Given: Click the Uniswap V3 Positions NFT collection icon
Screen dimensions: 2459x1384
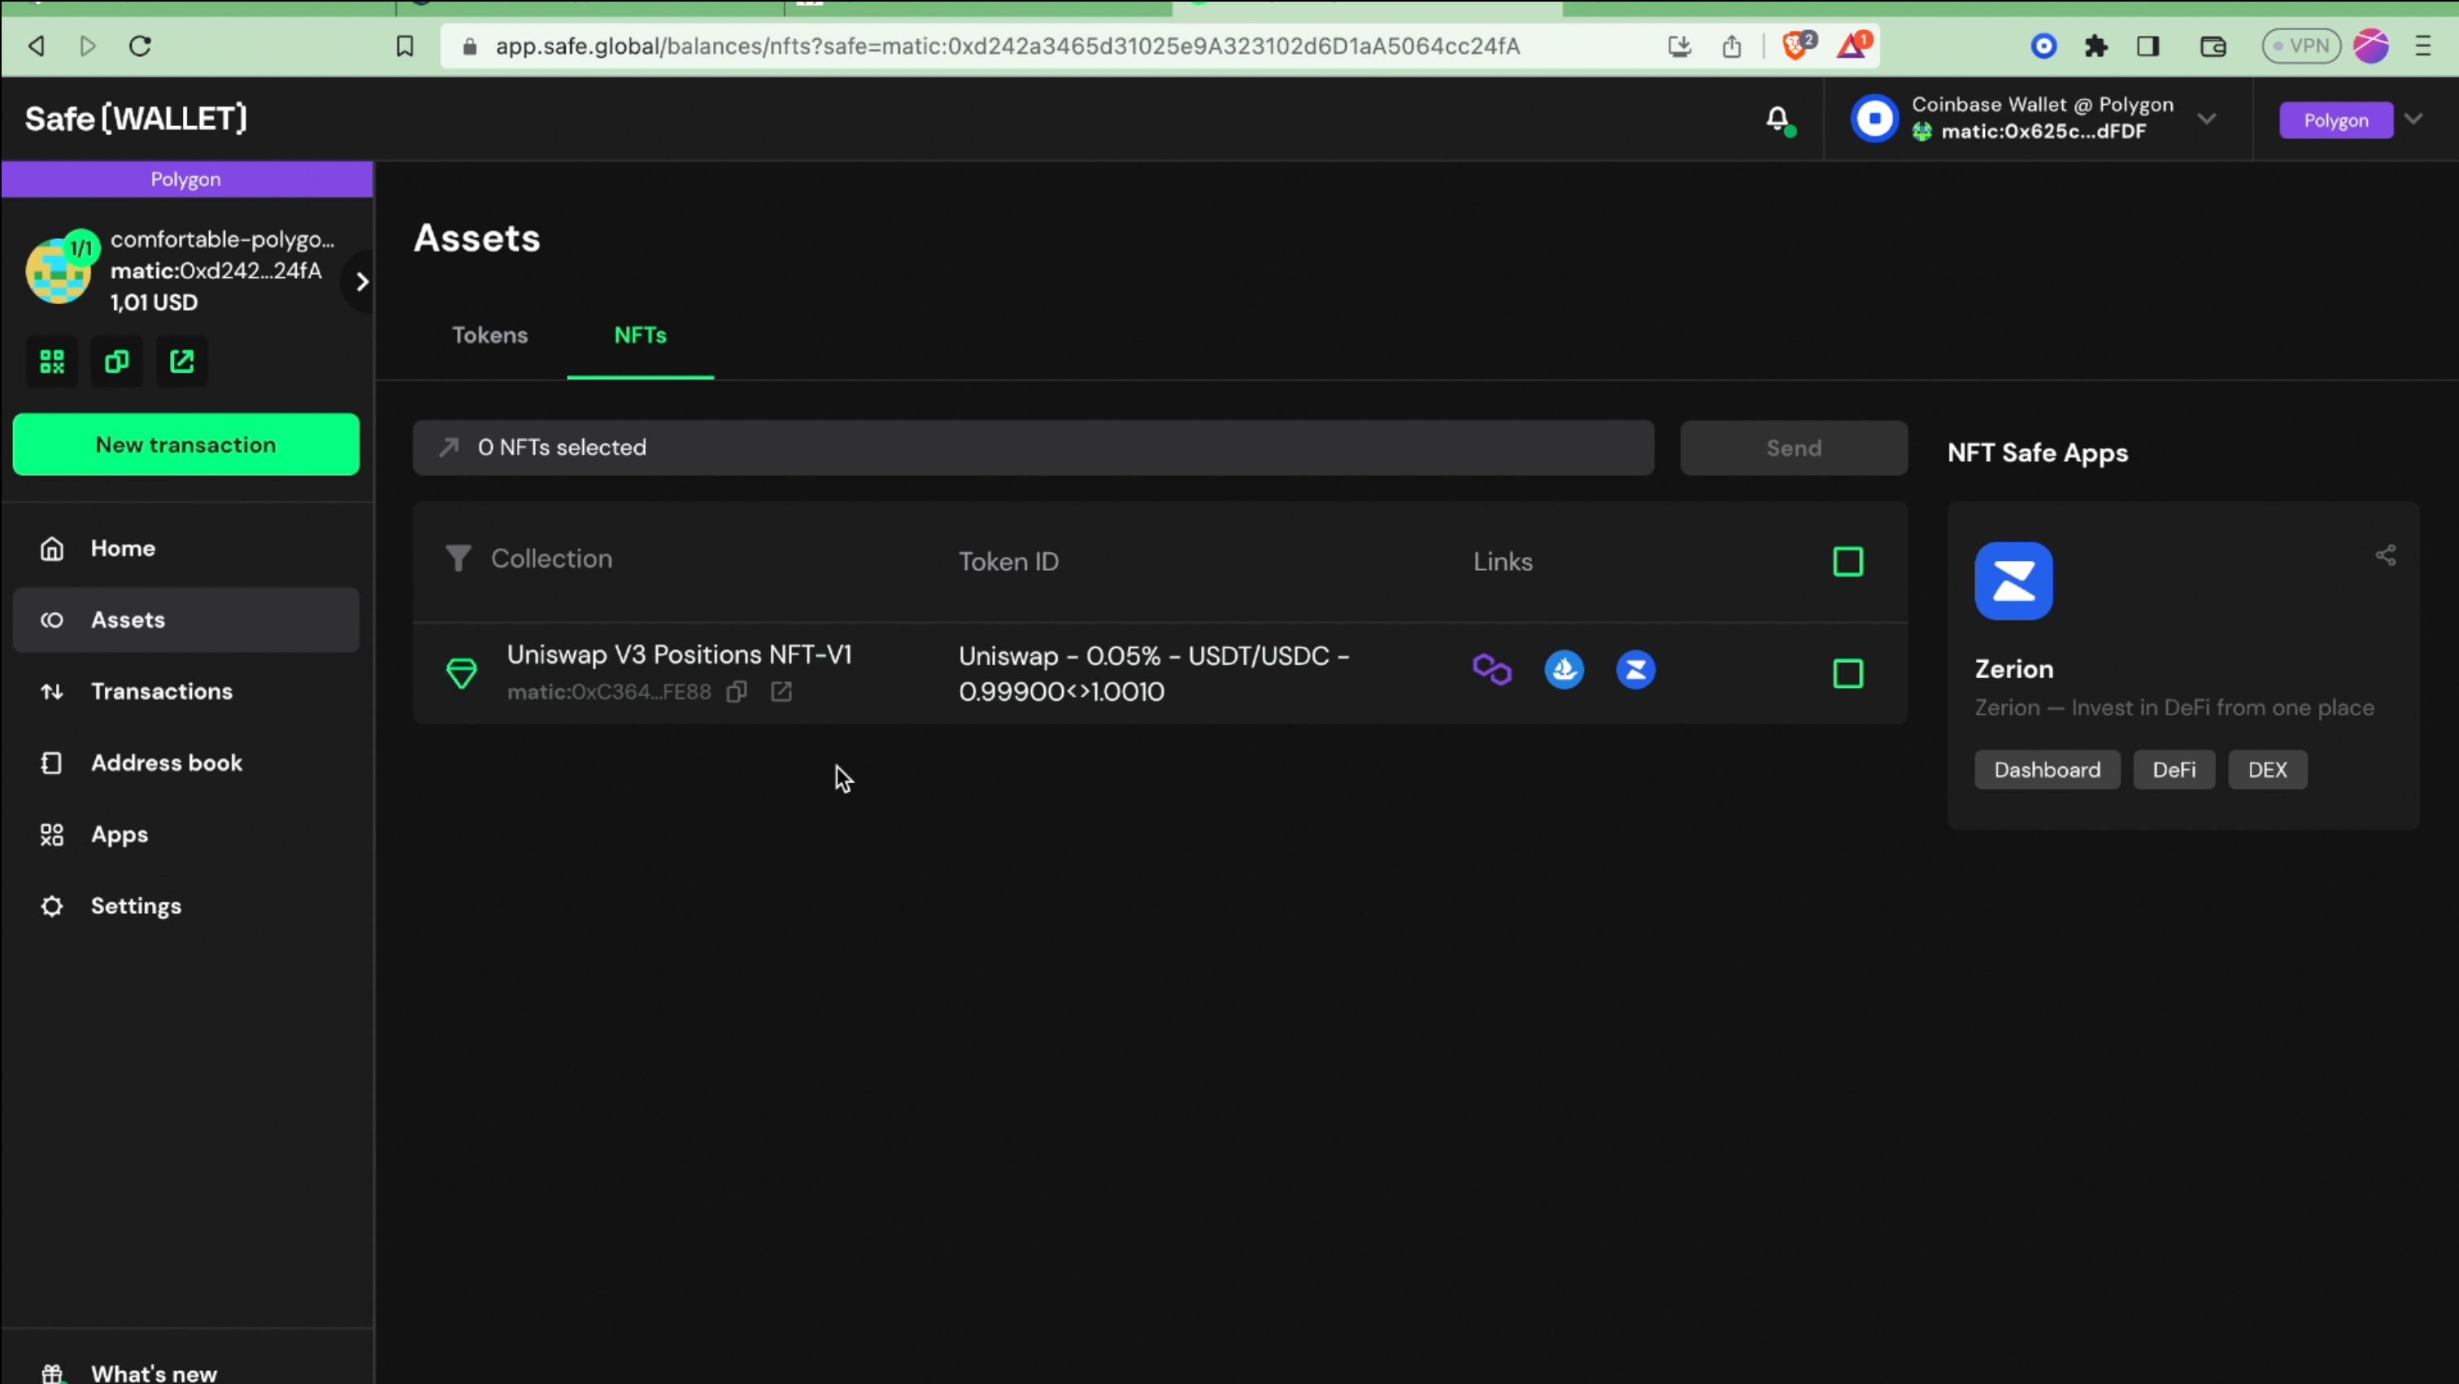Looking at the screenshot, I should click(x=461, y=672).
